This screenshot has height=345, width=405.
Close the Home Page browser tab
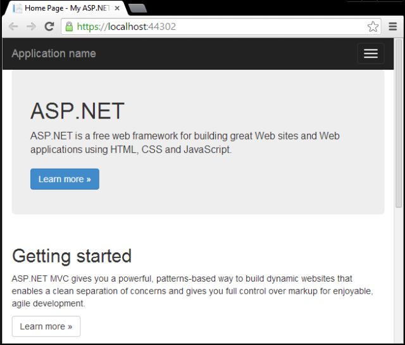coord(117,8)
